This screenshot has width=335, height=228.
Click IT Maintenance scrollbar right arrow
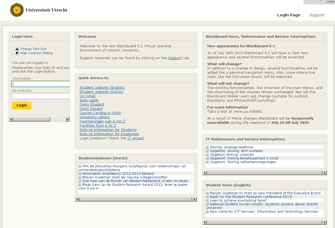324,173
